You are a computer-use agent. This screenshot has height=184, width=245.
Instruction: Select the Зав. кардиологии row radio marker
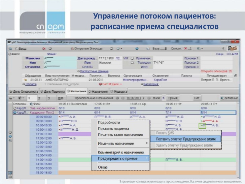[15, 108]
